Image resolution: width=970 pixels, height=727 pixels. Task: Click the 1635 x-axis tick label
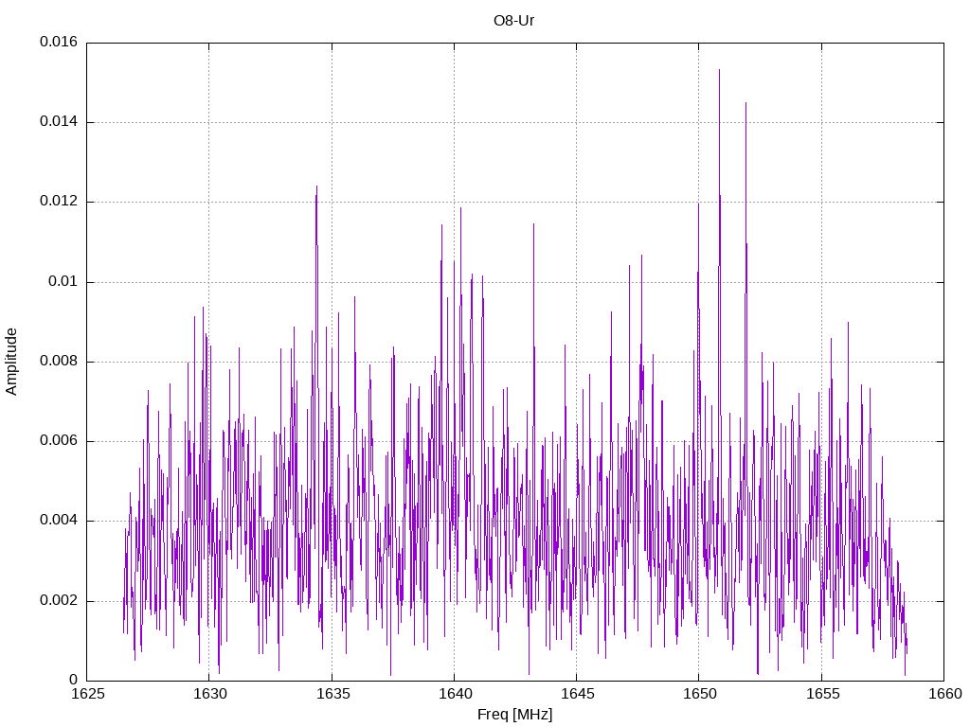point(332,694)
